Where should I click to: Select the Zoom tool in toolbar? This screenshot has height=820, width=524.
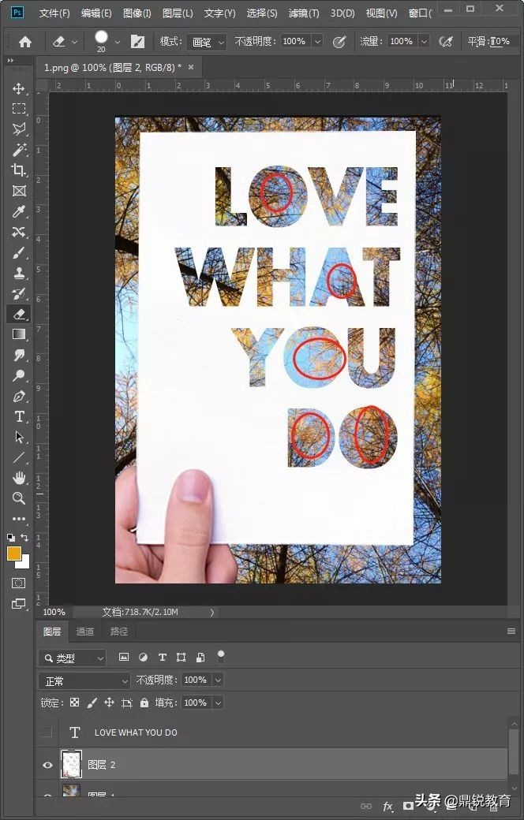click(x=19, y=498)
